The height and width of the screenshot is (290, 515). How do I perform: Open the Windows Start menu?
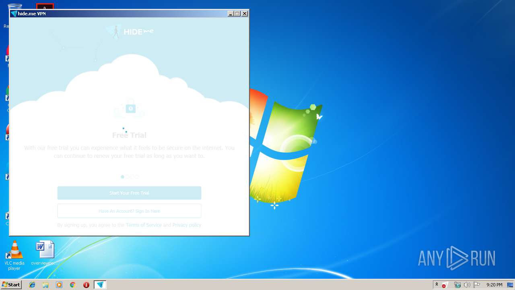(11, 285)
